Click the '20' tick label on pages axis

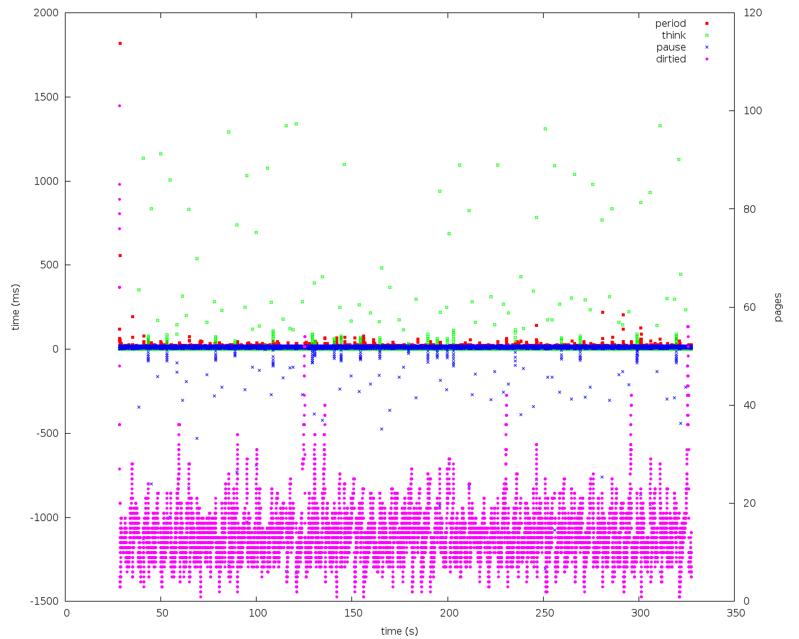(x=750, y=504)
